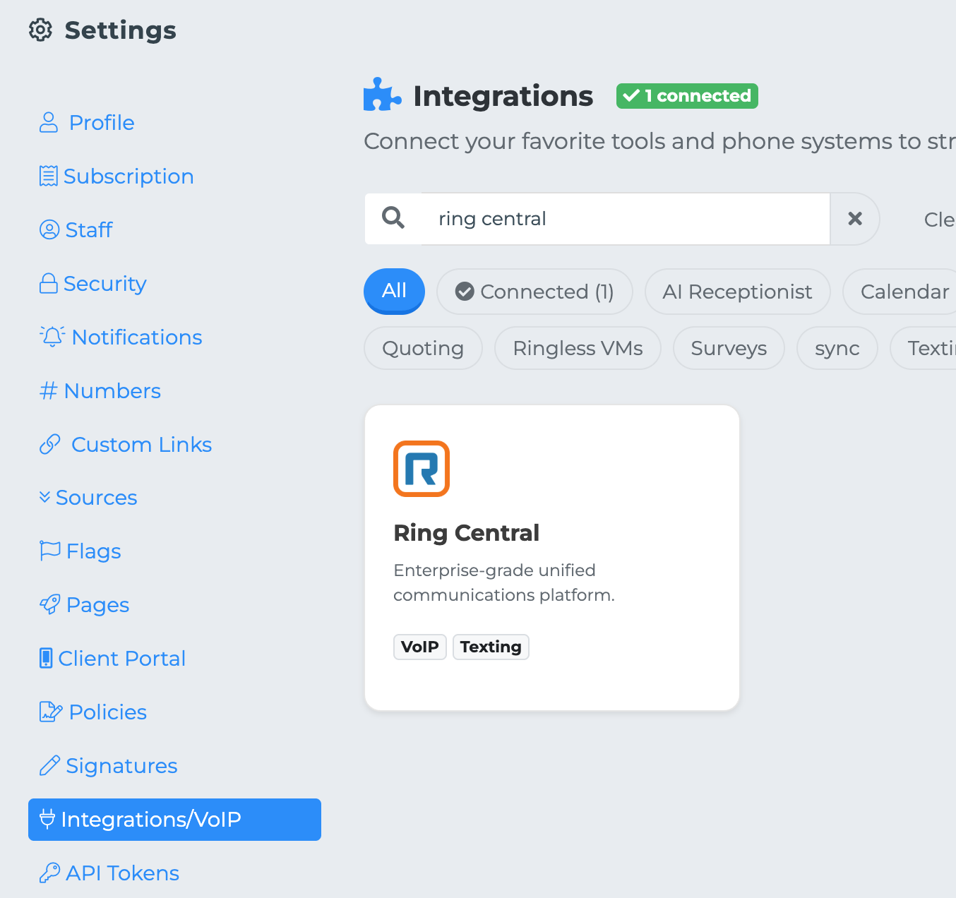Viewport: 956px width, 898px height.
Task: Click the search magnifier icon
Action: pos(393,218)
